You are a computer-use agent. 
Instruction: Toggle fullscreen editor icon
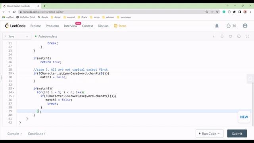click(x=247, y=36)
